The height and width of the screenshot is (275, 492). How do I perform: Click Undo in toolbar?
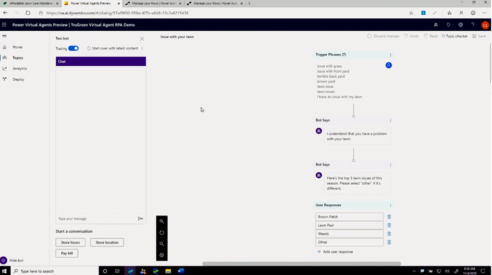click(411, 36)
